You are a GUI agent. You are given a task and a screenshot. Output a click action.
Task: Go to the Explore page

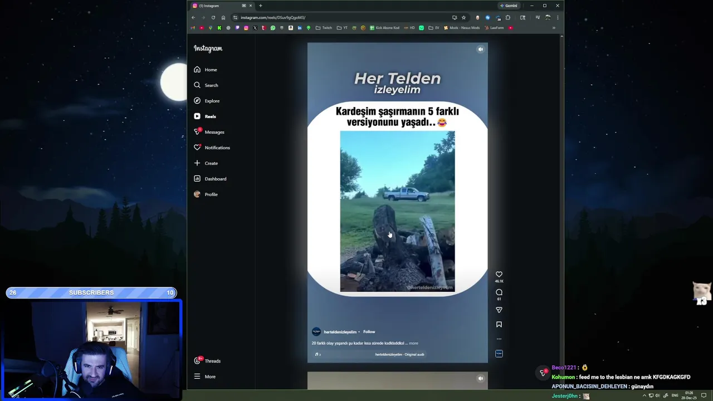pos(207,101)
